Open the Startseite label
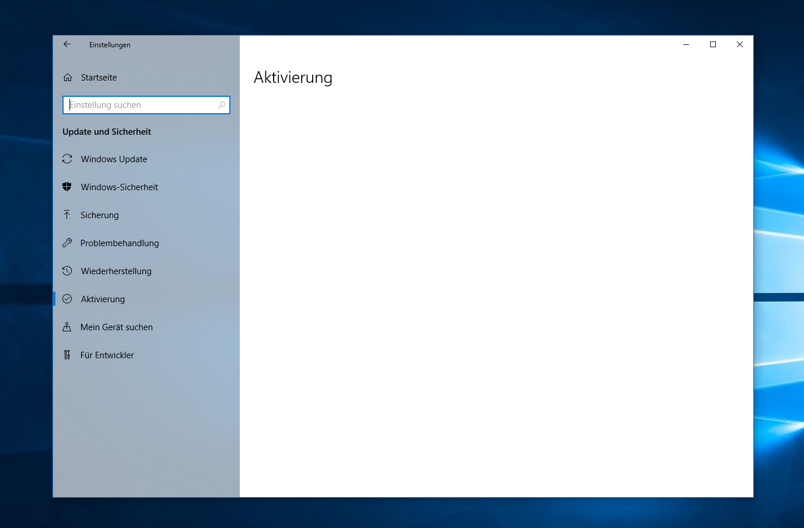804x528 pixels. click(x=99, y=78)
